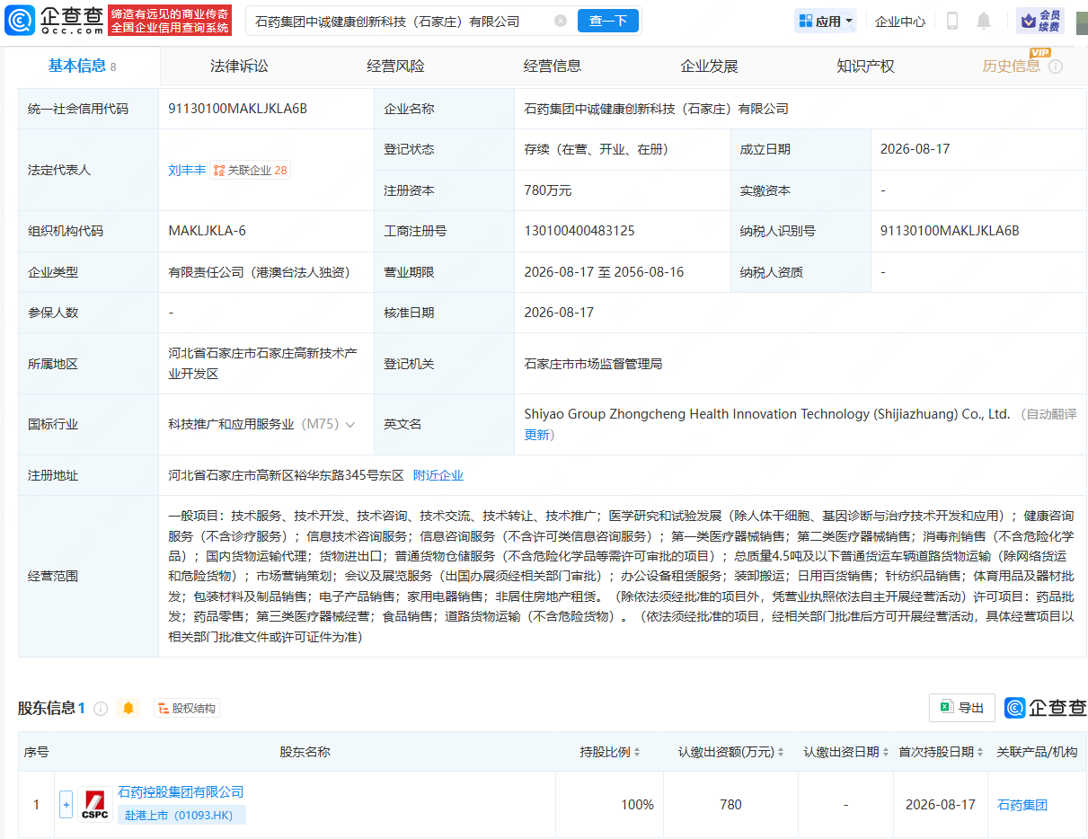Expand the 国标行业 M75 chevron

pos(349,424)
